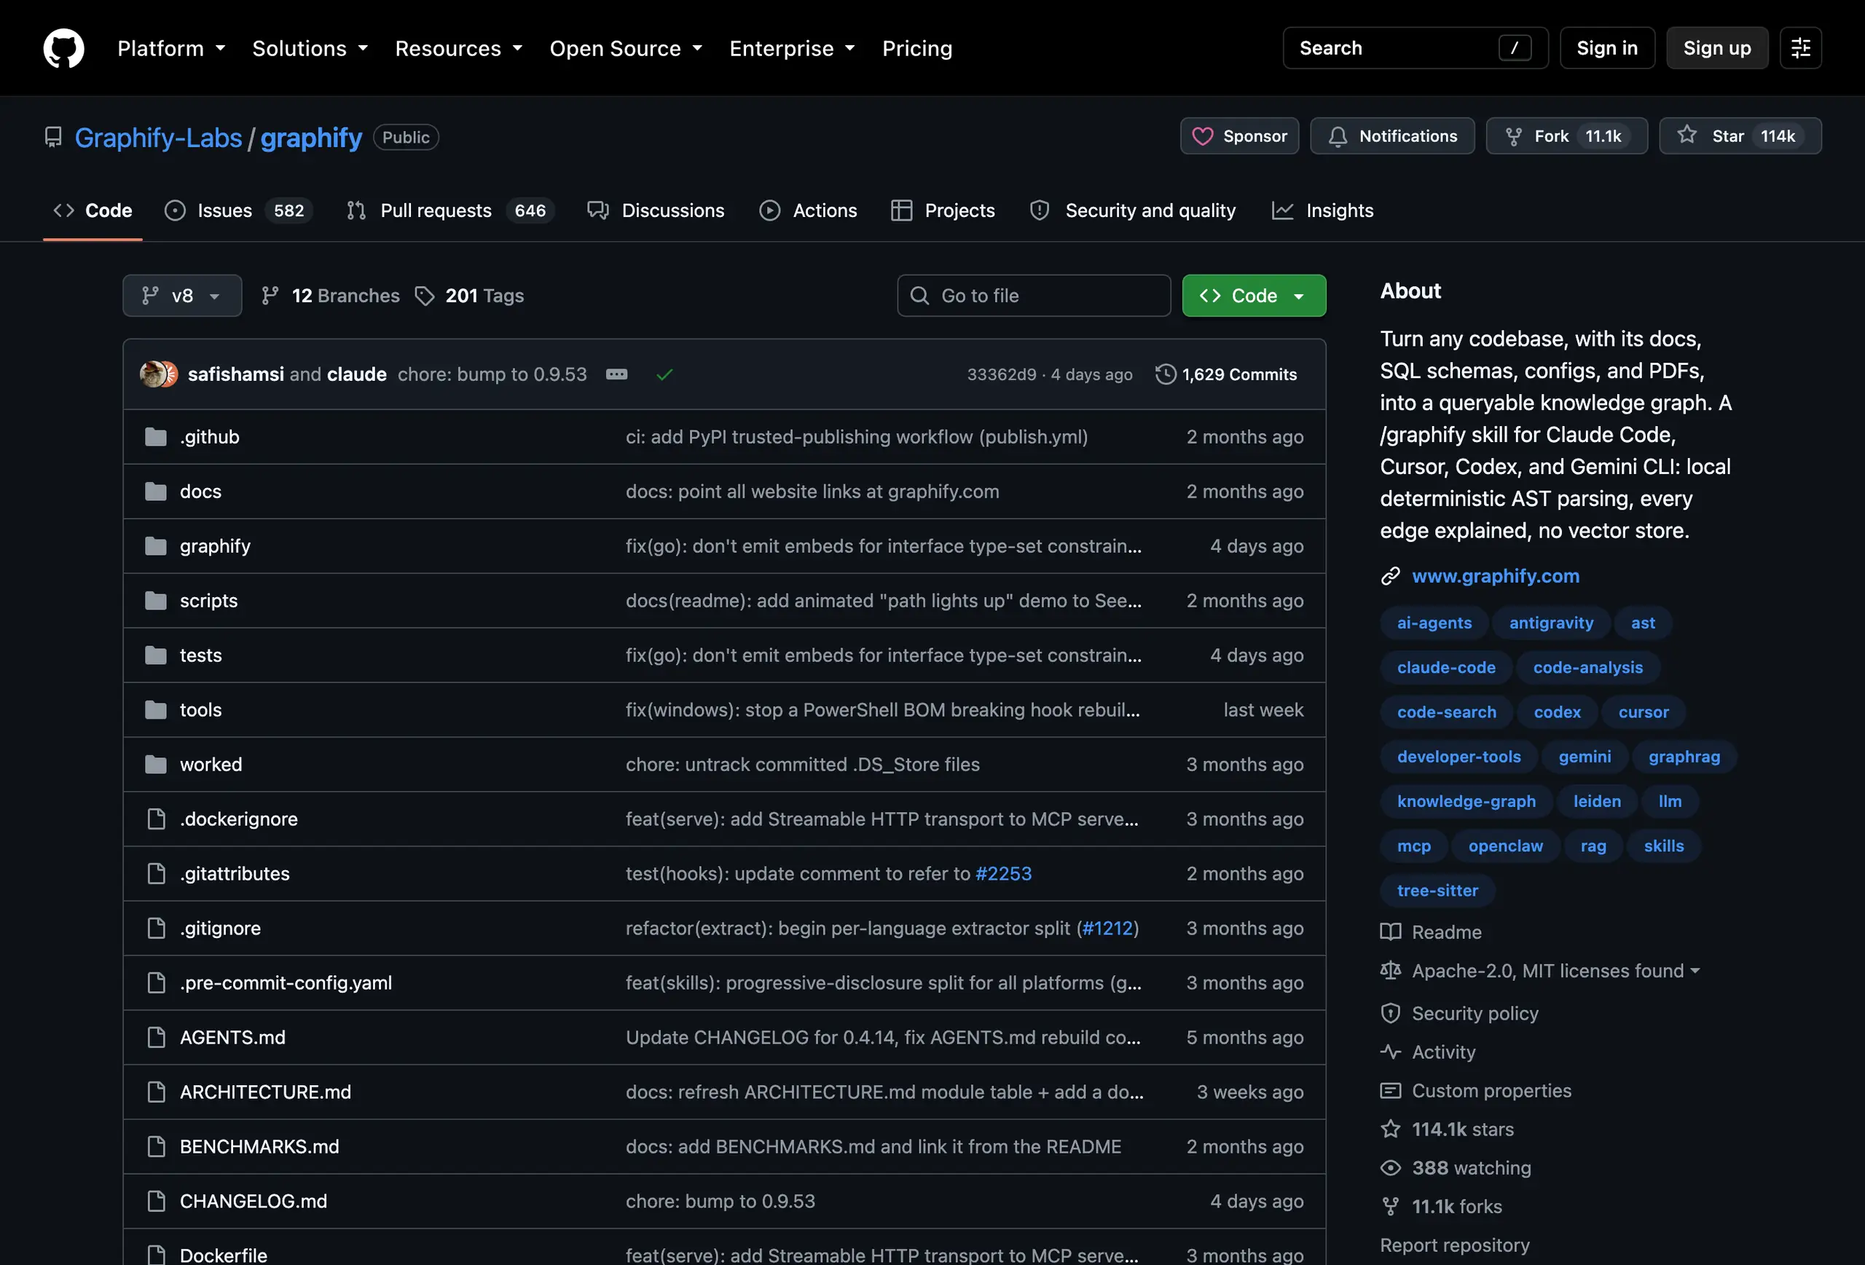Visit www.graphify.com link

click(1495, 576)
